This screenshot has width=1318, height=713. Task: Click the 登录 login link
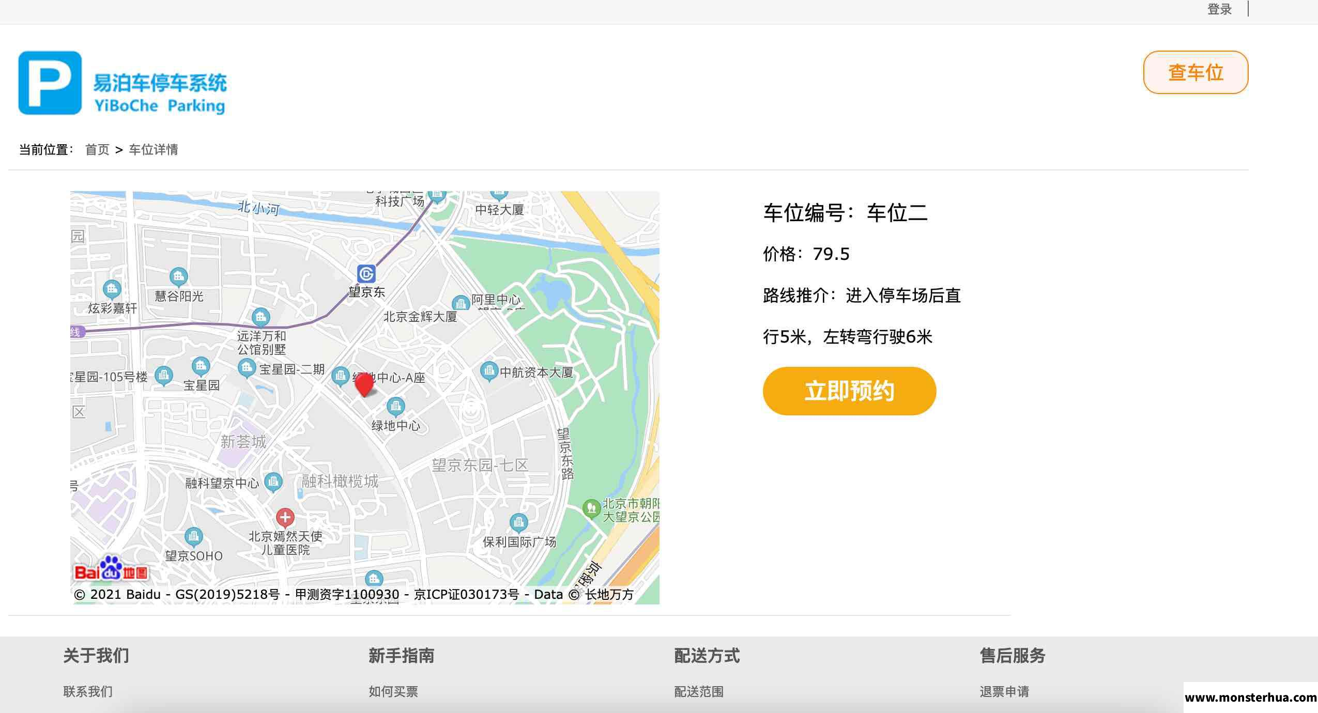1219,9
